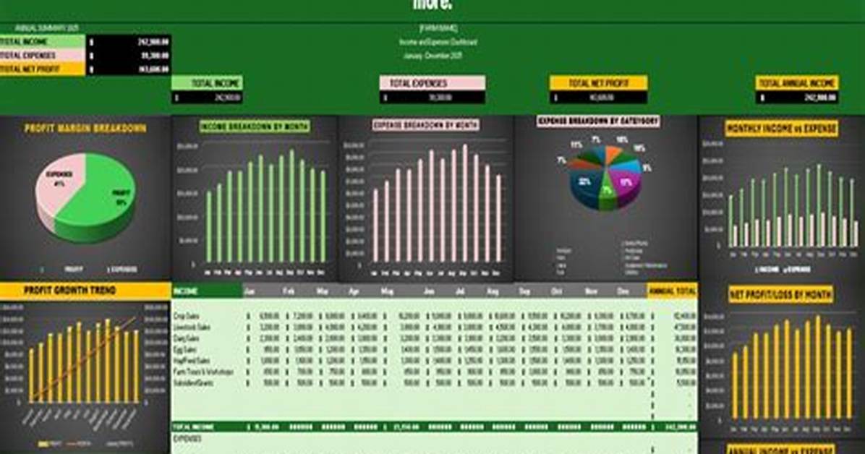Select the value cell under TOTAL ANNUAL INCOME
The image size is (865, 454).
click(796, 97)
